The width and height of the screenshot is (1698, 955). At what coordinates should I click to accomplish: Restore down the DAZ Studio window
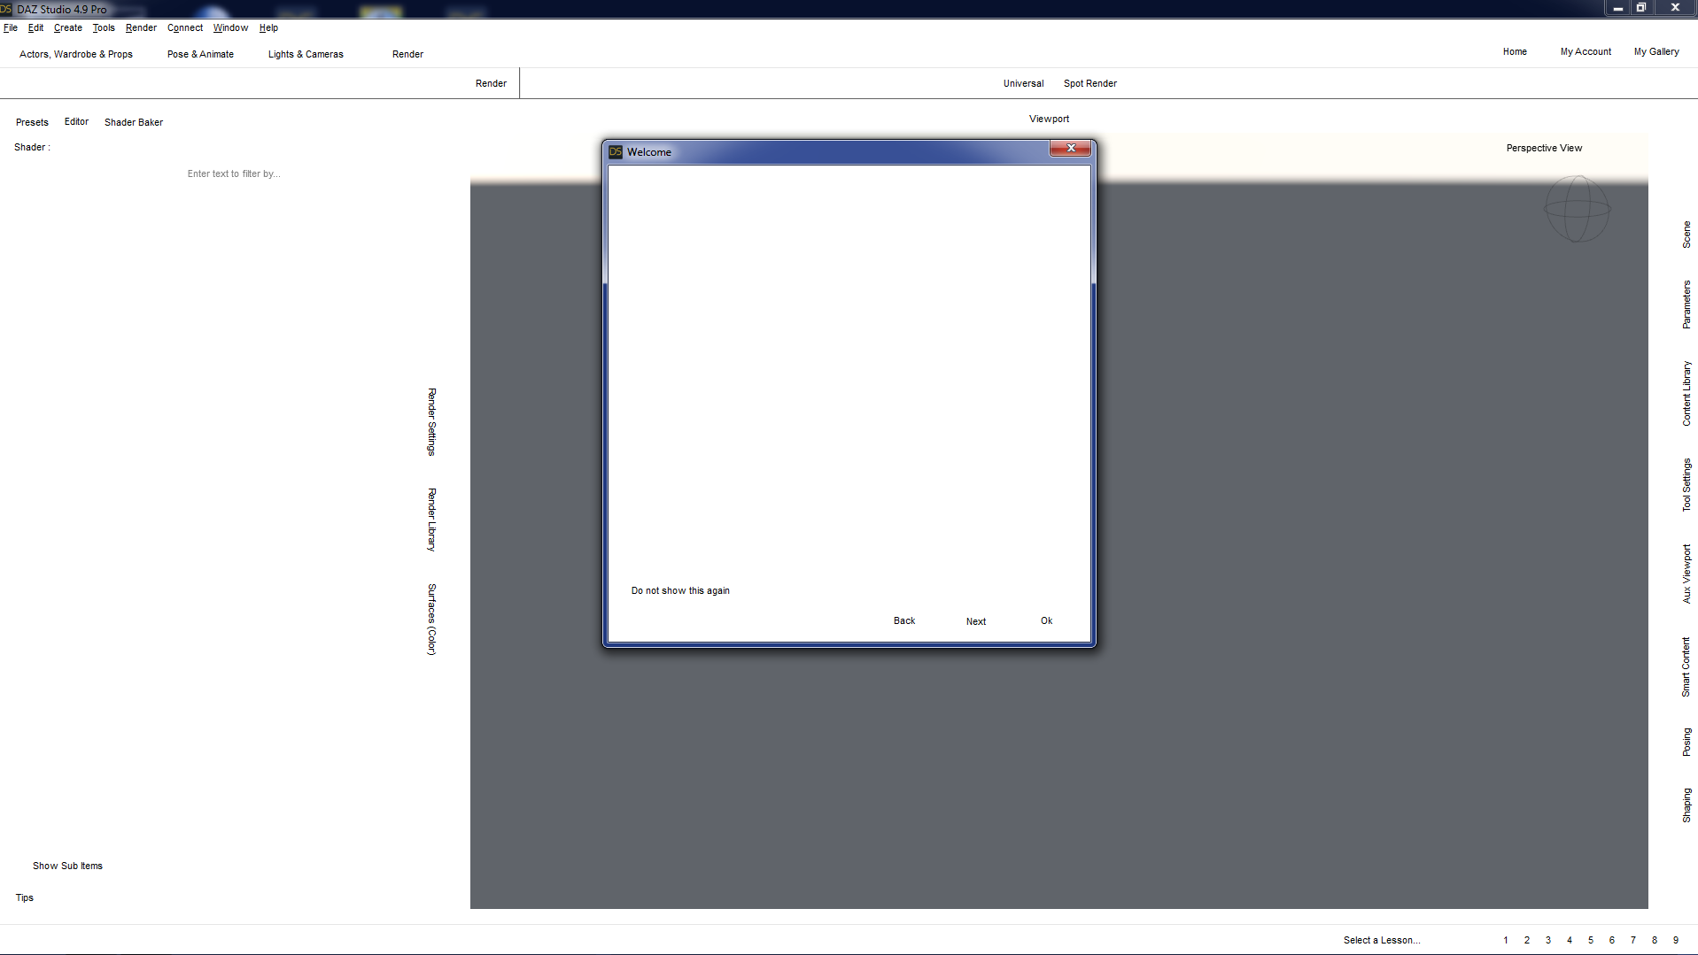(1641, 8)
